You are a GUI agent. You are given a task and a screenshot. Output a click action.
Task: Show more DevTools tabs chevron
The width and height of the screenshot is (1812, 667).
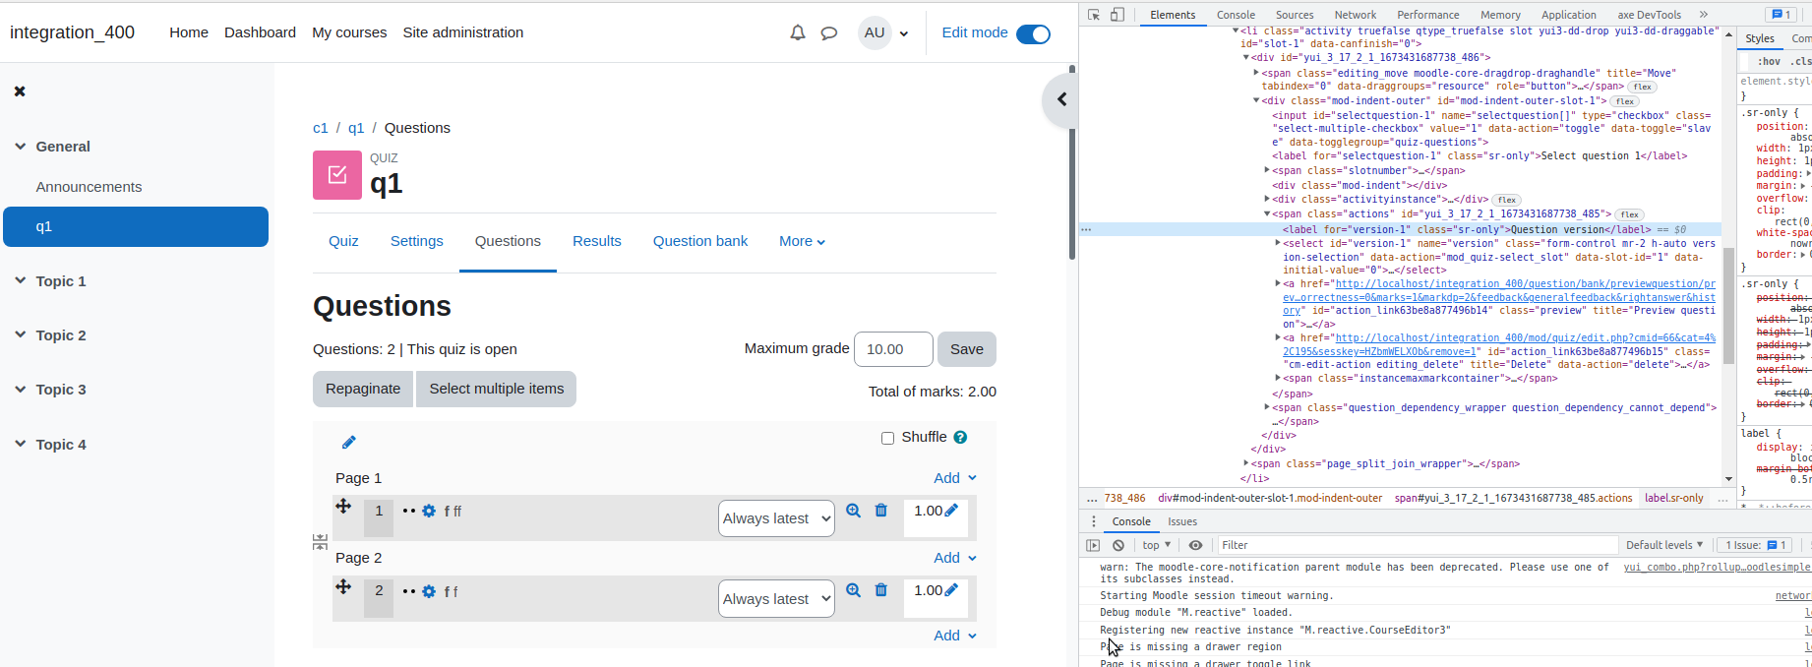click(1704, 15)
